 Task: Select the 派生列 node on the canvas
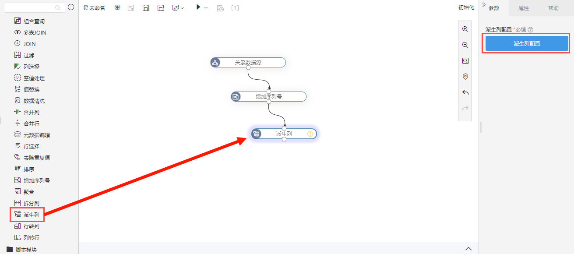[x=284, y=134]
